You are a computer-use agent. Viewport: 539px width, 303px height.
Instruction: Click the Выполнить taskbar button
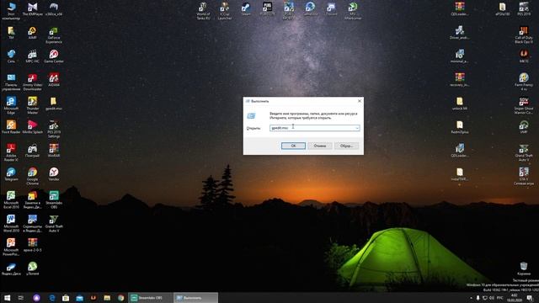pos(195,298)
